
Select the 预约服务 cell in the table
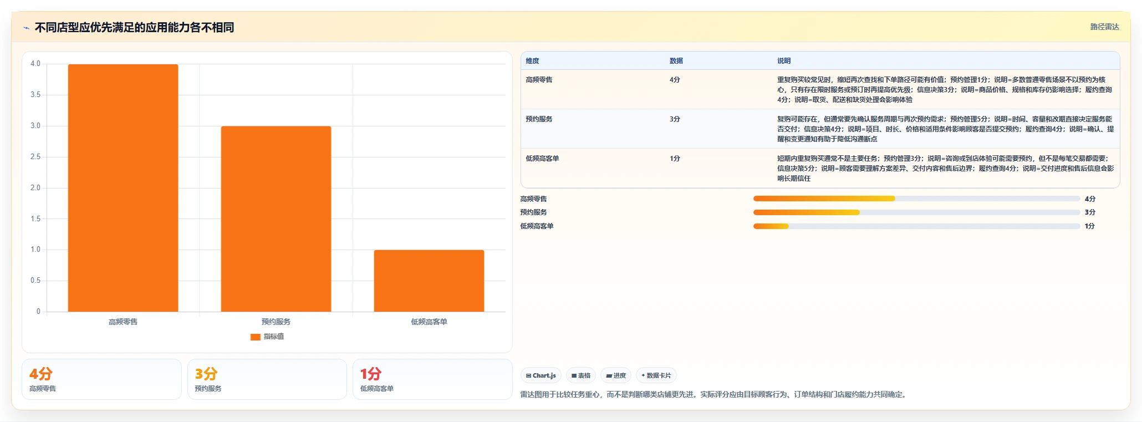(x=539, y=119)
